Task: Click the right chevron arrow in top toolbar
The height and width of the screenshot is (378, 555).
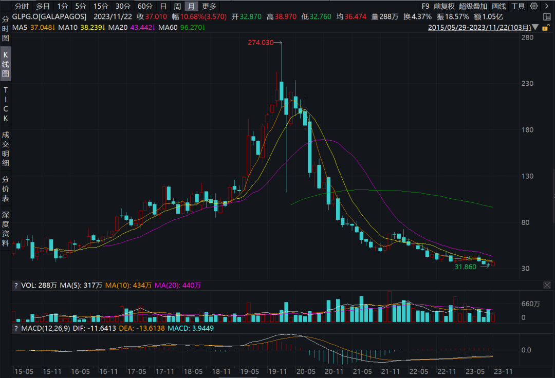Action: point(547,7)
